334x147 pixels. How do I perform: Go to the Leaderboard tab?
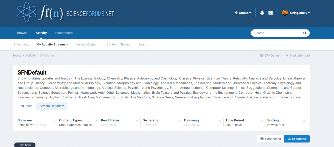click(64, 33)
